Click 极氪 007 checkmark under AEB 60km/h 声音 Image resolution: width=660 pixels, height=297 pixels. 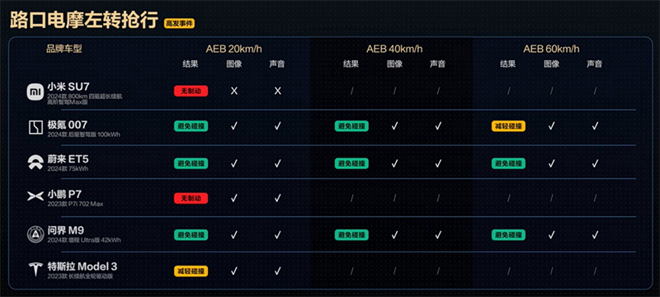coord(595,125)
